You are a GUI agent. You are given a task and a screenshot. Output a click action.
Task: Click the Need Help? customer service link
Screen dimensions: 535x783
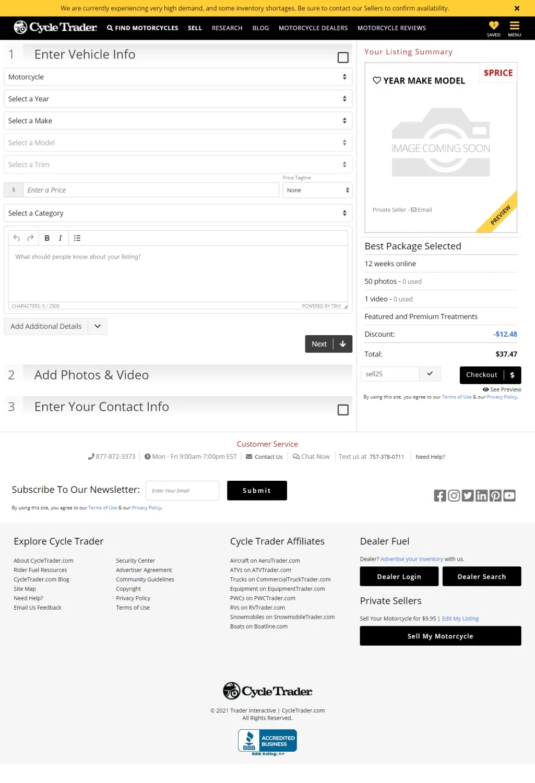pyautogui.click(x=430, y=457)
